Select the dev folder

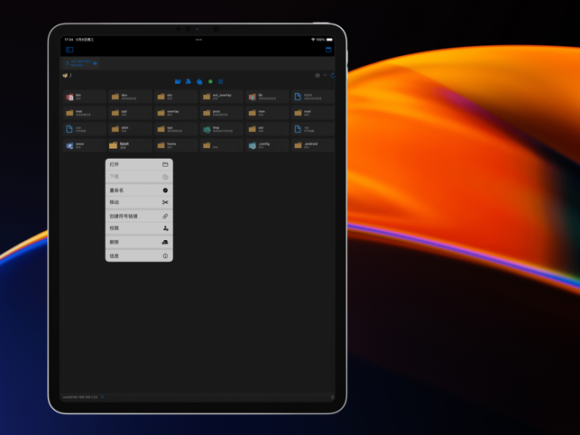[x=130, y=97]
